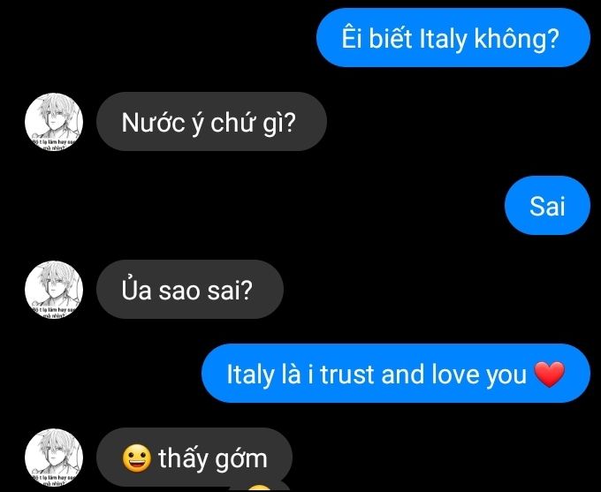Select the 'Italy là i trust and love you' bubble
601x492 pixels.
[396, 374]
